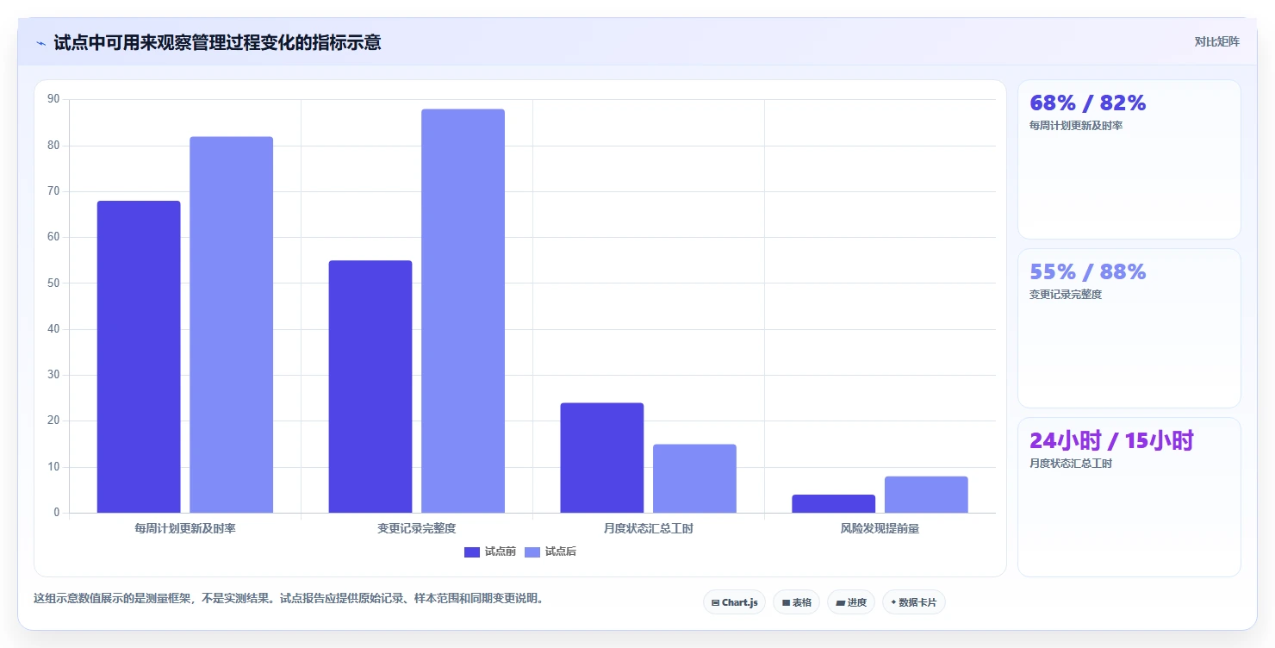Open the 24小时 / 15小时 data card
1275x648 pixels.
pos(1129,497)
